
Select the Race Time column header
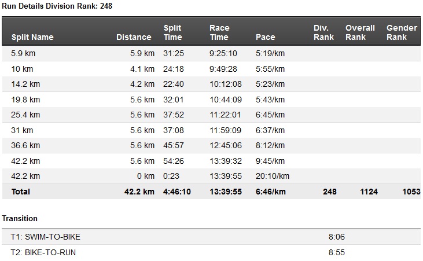219,32
